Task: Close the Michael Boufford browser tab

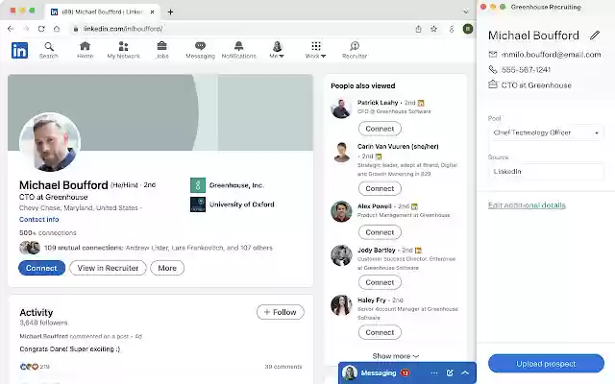Action: (x=152, y=12)
